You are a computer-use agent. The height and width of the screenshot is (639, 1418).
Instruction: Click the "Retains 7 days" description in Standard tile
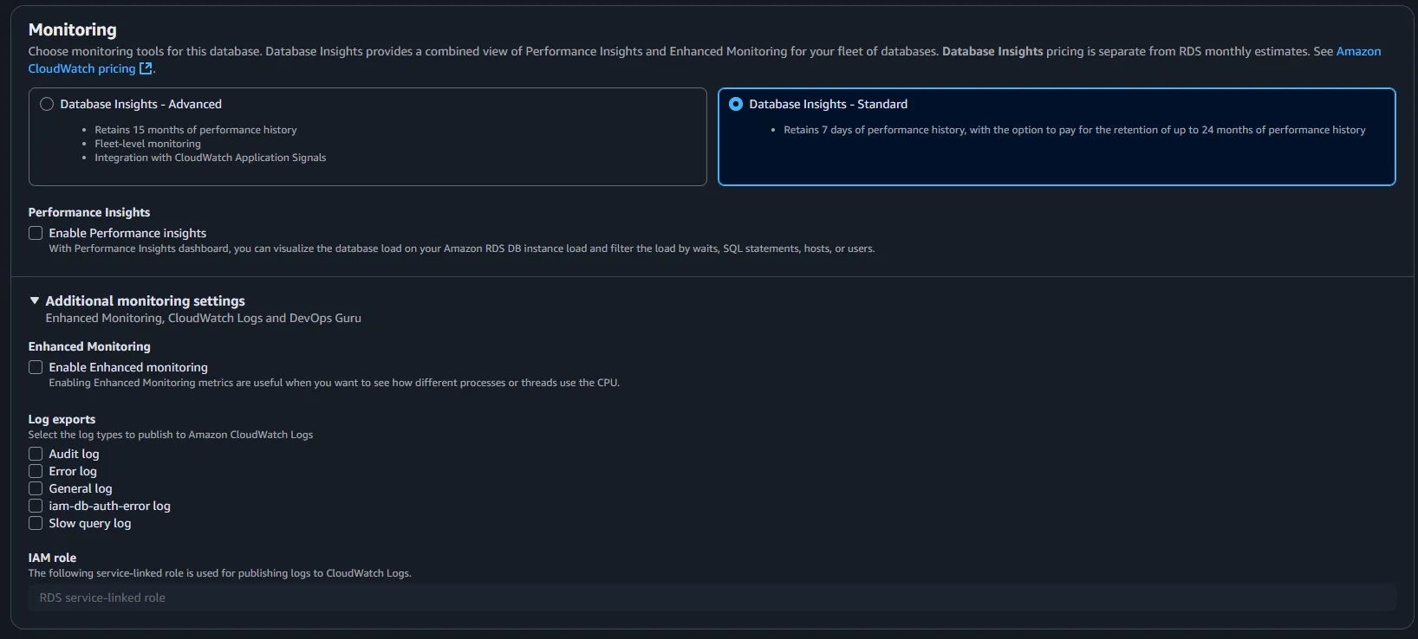tap(1074, 130)
